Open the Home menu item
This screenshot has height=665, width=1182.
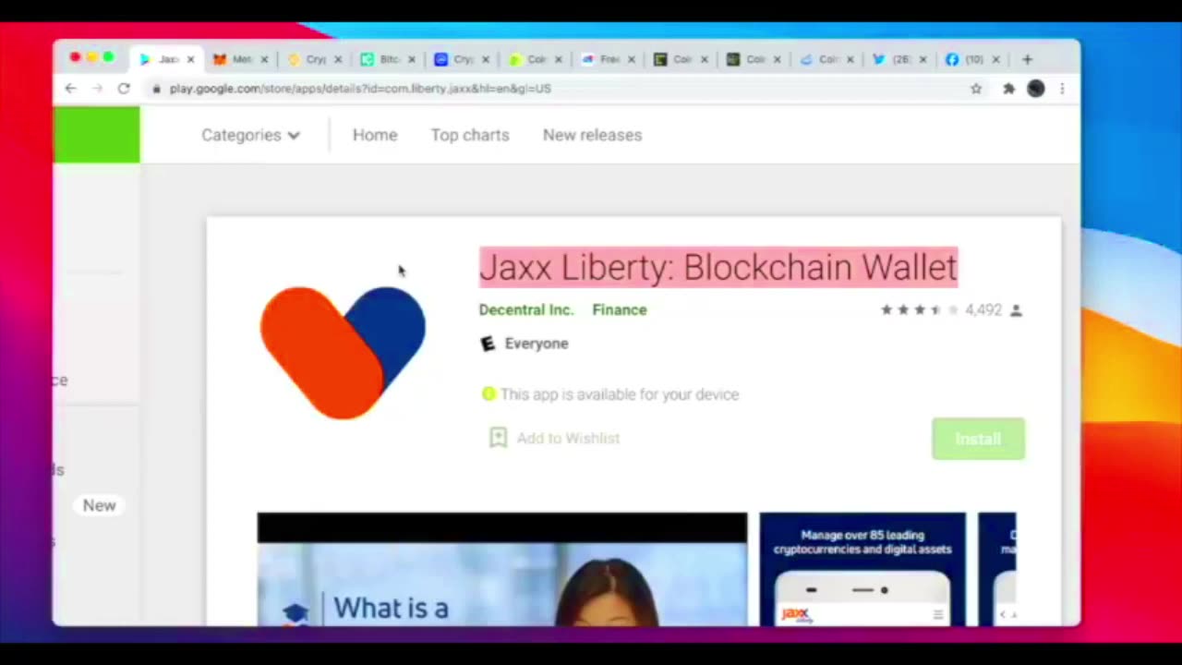pos(375,135)
